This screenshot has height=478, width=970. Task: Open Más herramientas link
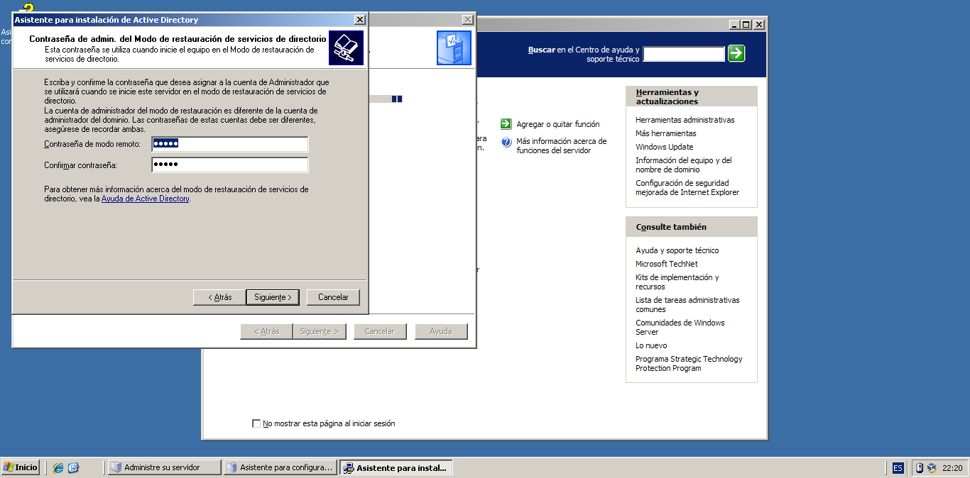point(666,133)
